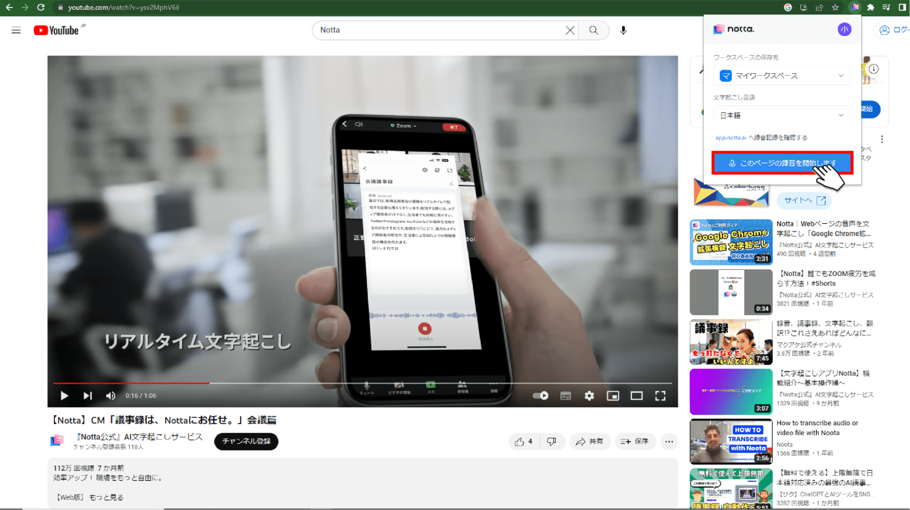Click YouTube captions CC icon
The image size is (910, 510).
point(564,395)
